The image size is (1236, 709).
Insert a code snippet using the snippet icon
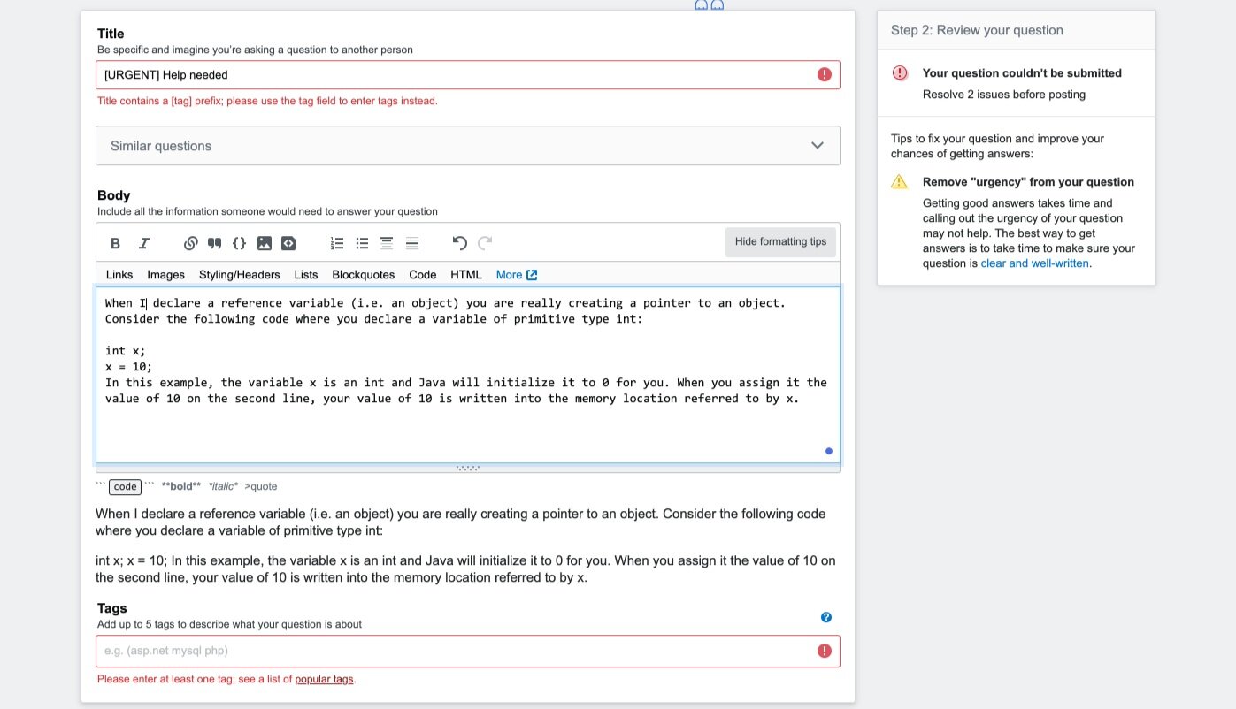click(x=288, y=243)
